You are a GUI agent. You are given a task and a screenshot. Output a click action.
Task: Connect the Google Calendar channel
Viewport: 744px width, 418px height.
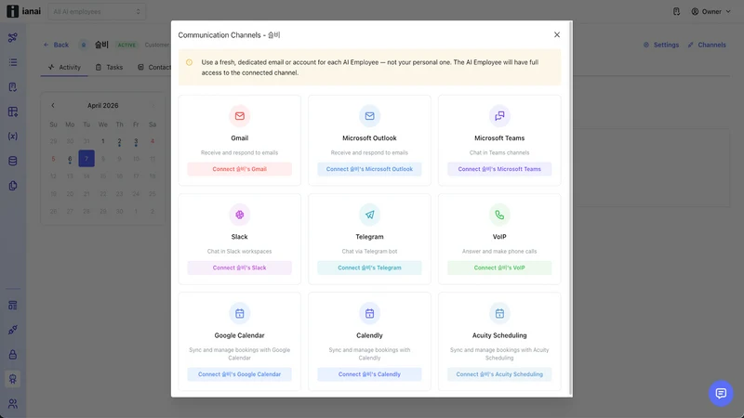[x=240, y=374]
